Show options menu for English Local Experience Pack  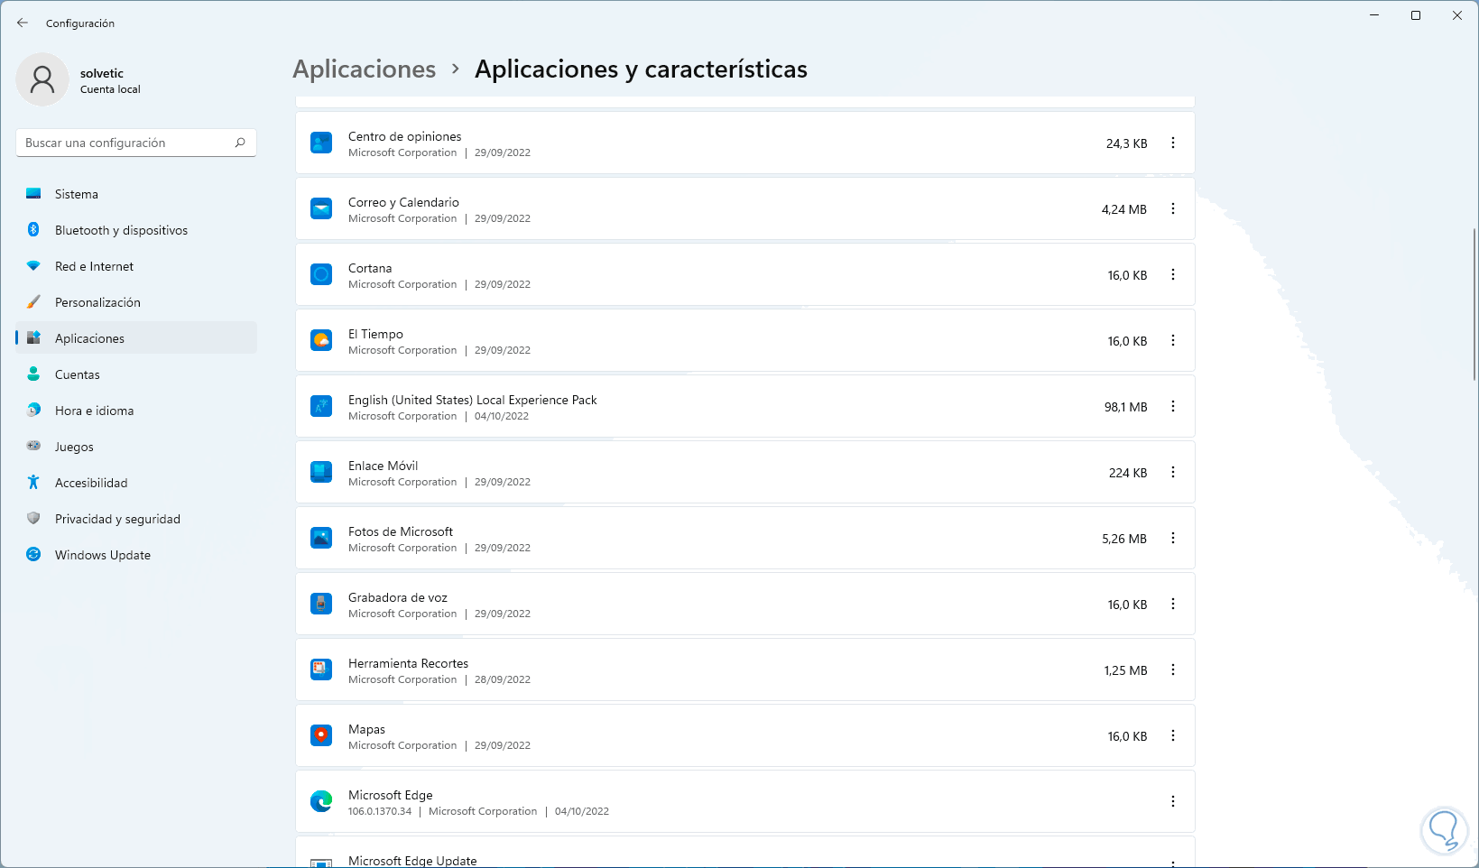pos(1173,406)
